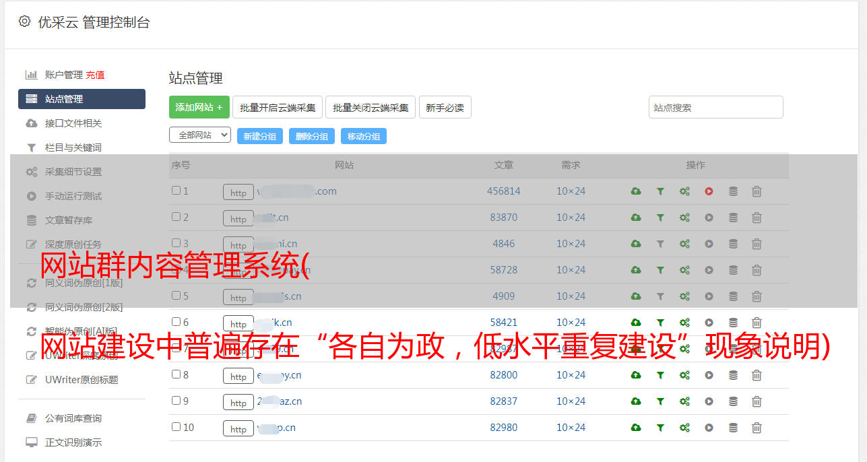Click the database icon in row 8
The height and width of the screenshot is (462, 867).
pos(733,375)
